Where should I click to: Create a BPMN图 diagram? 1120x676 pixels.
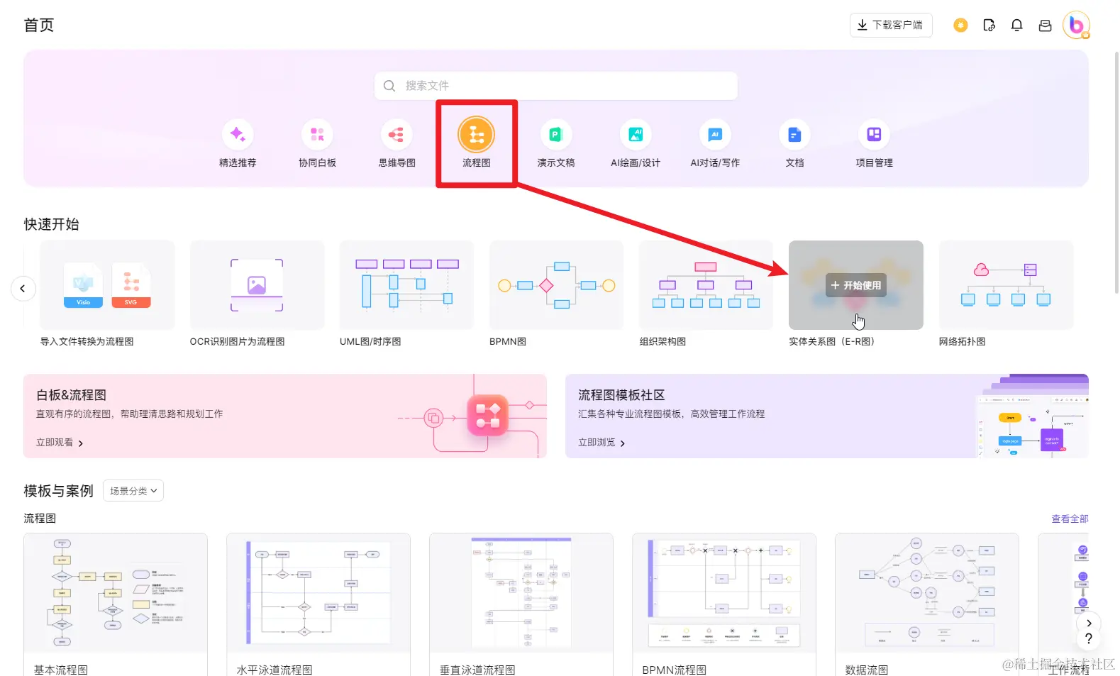coord(556,285)
